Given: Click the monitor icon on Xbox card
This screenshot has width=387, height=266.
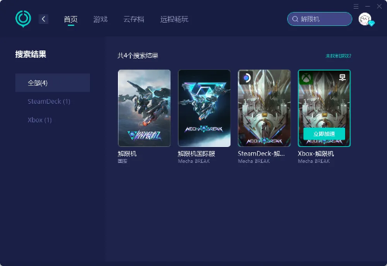Looking at the screenshot, I should [x=342, y=78].
